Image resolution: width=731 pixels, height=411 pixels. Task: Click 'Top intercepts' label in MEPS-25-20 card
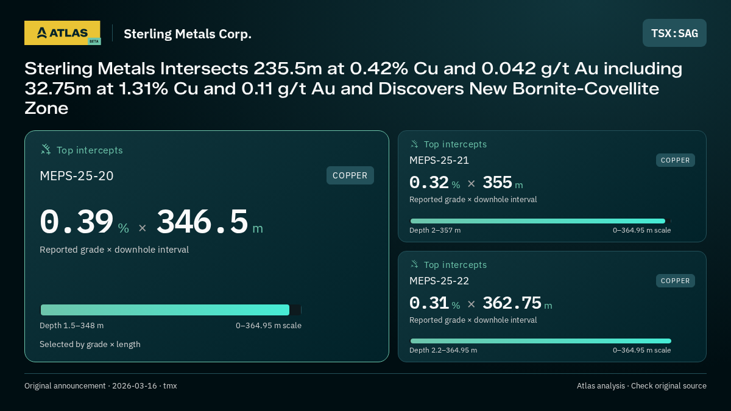point(90,150)
